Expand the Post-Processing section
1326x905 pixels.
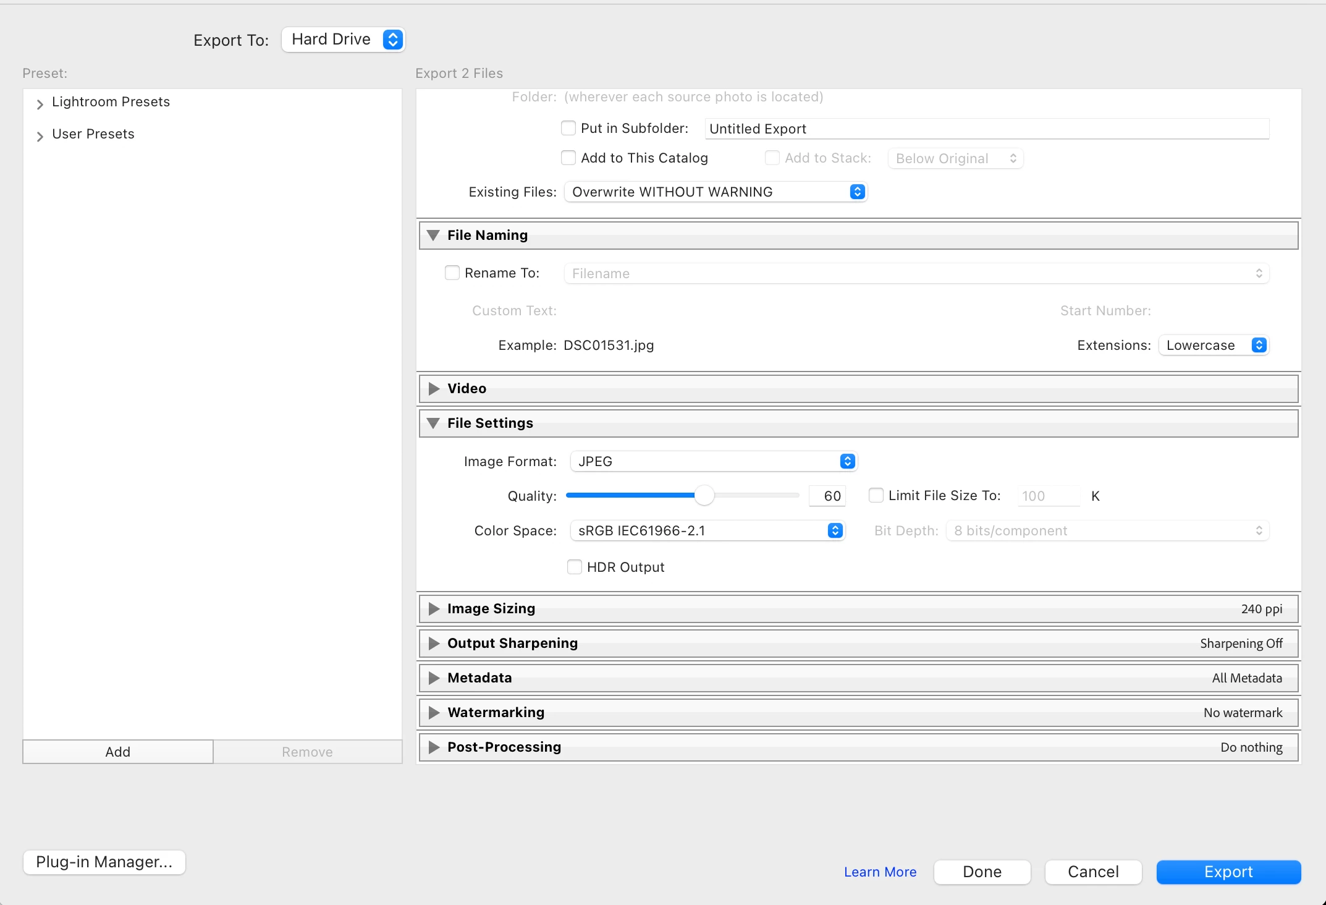[x=434, y=747]
